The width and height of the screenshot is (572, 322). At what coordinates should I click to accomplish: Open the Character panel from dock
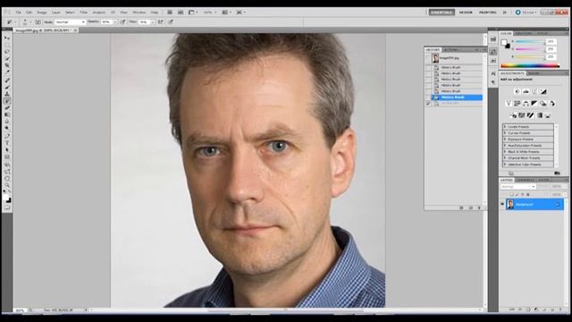493,73
